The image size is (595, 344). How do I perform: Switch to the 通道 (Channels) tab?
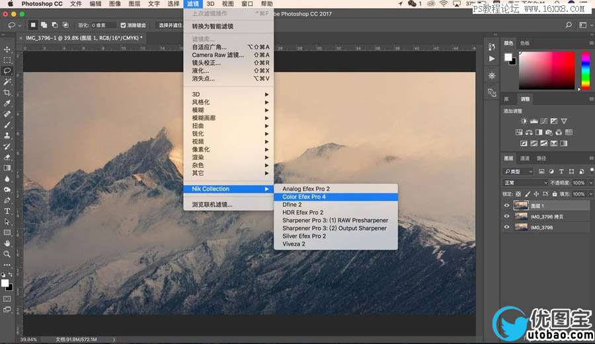(525, 158)
